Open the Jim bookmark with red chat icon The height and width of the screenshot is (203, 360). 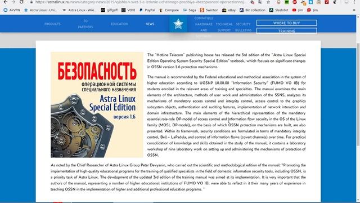(313, 10)
